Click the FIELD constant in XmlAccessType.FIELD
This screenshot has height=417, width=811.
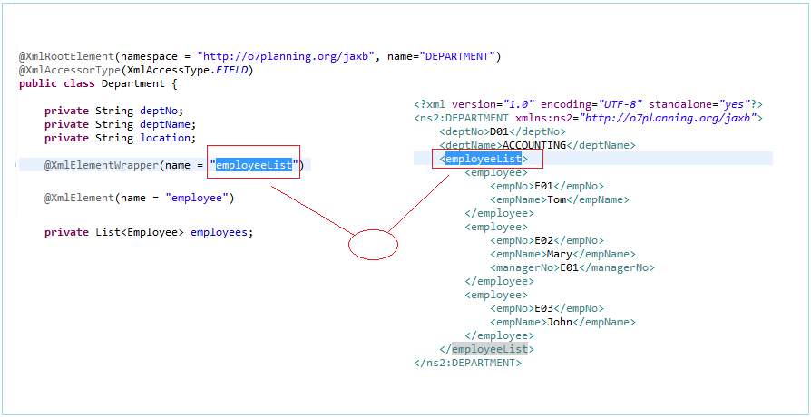[230, 70]
